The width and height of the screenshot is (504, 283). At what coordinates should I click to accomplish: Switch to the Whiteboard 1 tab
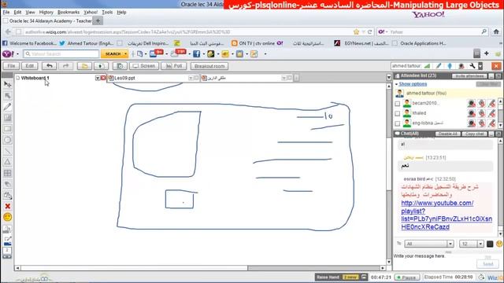[61, 78]
